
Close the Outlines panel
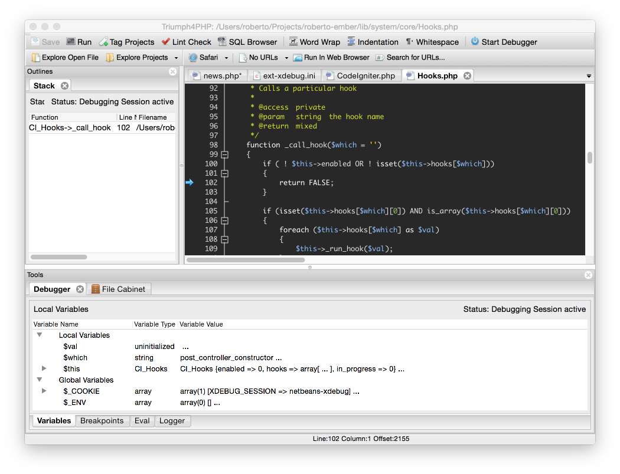point(173,71)
